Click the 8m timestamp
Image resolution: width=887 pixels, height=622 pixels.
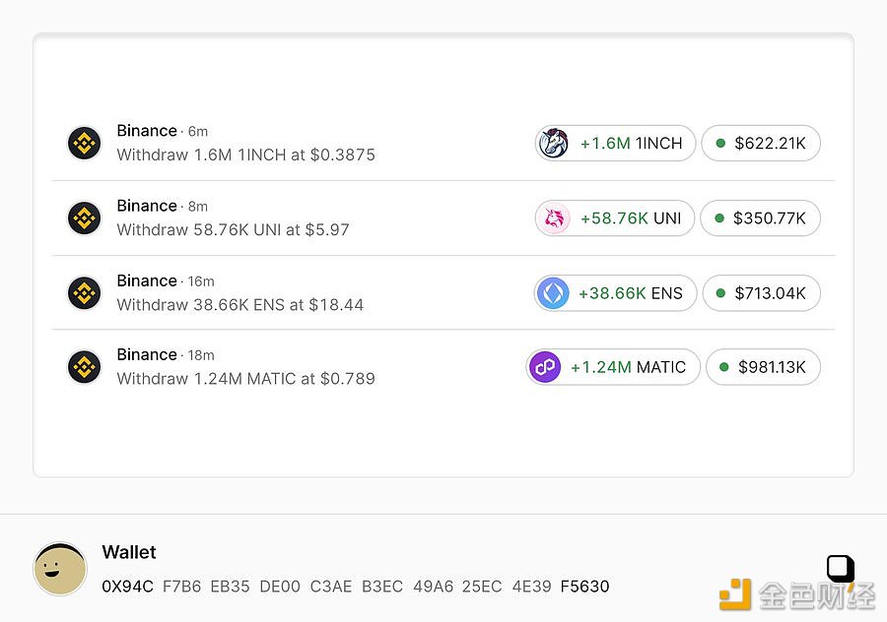point(198,207)
